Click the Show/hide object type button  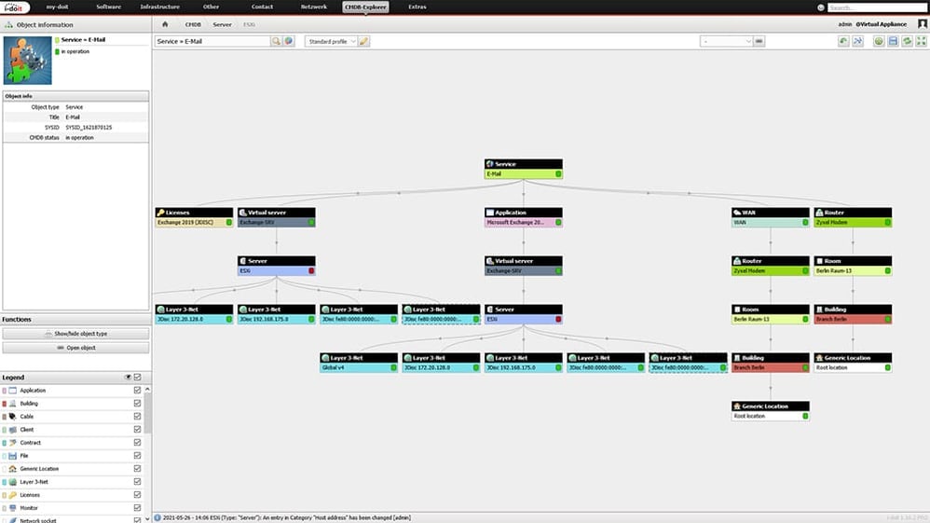click(x=75, y=334)
